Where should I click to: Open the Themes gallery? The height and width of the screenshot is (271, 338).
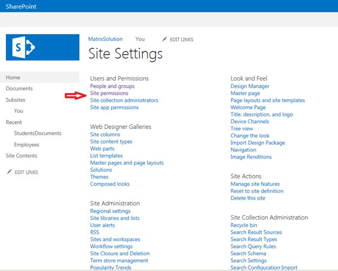(99, 177)
